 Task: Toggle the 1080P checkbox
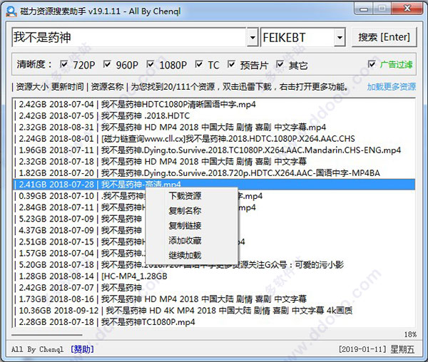150,64
